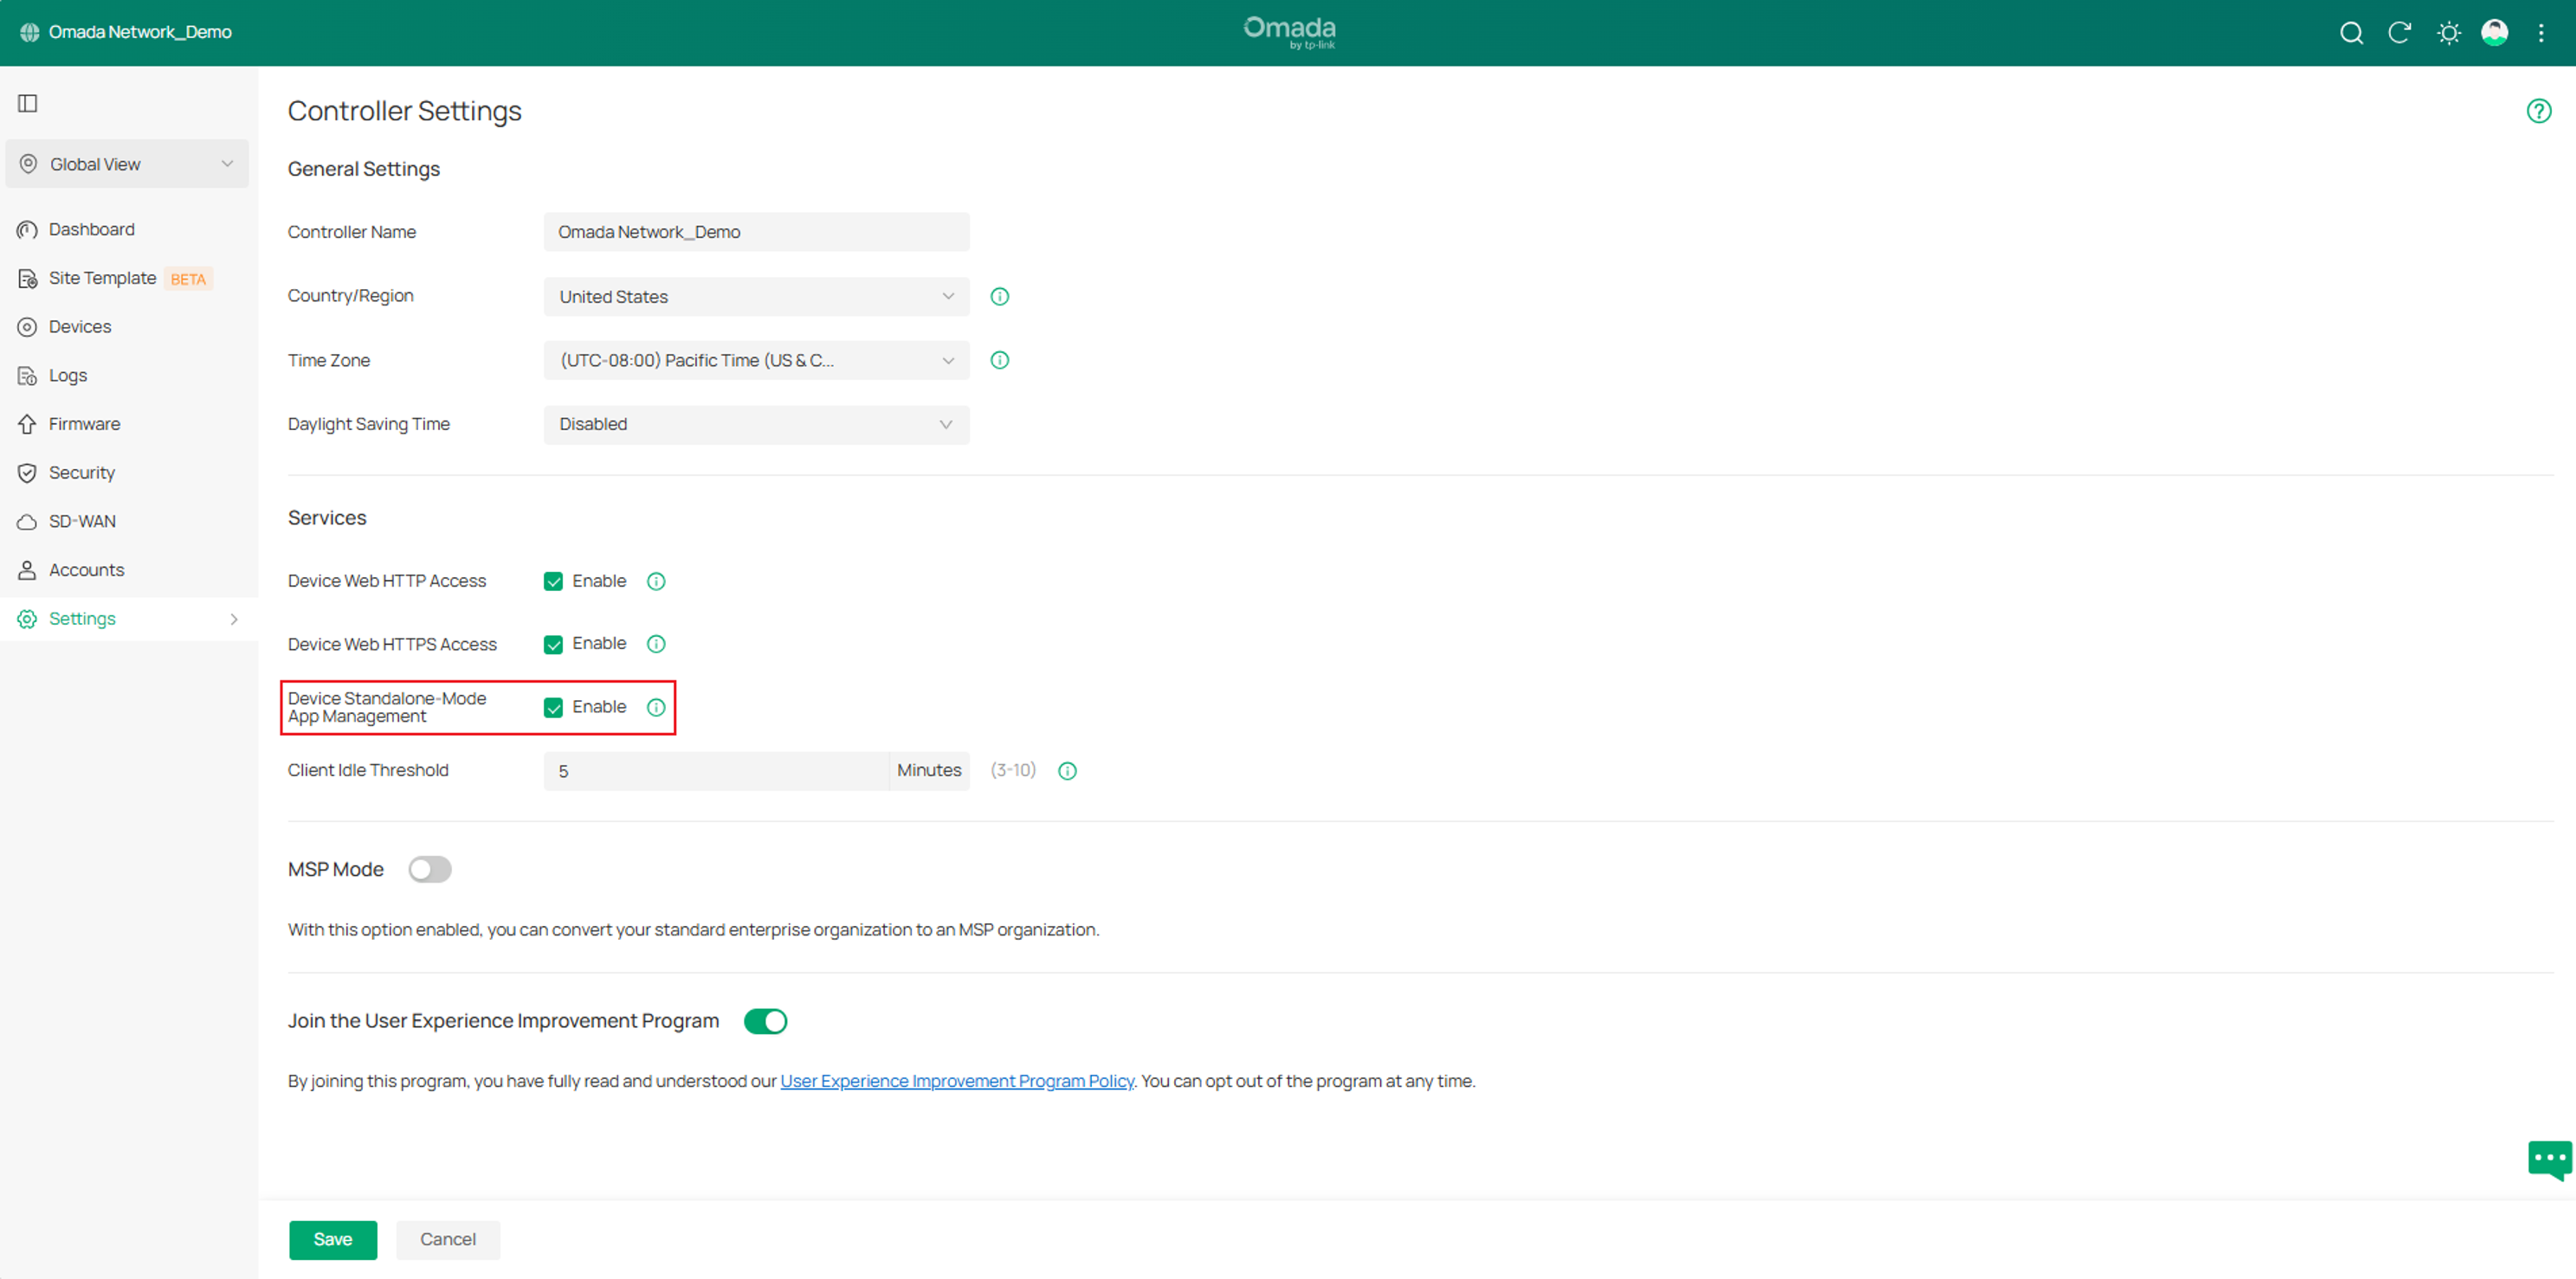Click the '(3-10)' range hint text
Screen dimensions: 2576x1279
pyautogui.click(x=1013, y=770)
